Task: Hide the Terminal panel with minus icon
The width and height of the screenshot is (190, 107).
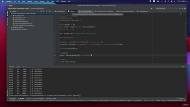Action: (185, 67)
